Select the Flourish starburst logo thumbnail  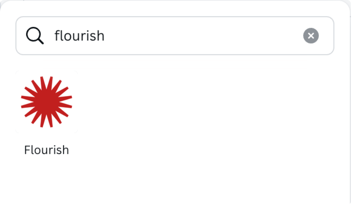[x=46, y=102]
